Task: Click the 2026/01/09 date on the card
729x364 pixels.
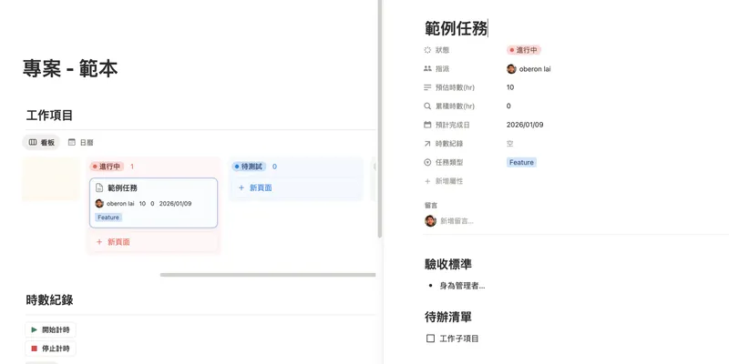Action: [175, 203]
